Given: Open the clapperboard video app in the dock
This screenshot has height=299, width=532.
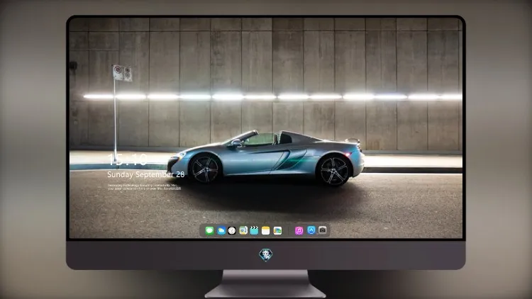Looking at the screenshot, I should tap(254, 231).
